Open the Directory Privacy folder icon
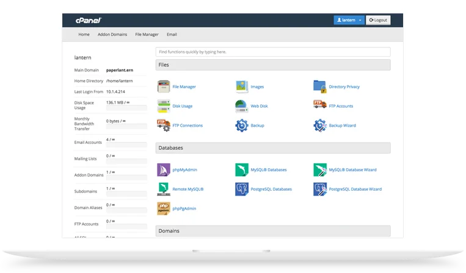 tap(320, 87)
